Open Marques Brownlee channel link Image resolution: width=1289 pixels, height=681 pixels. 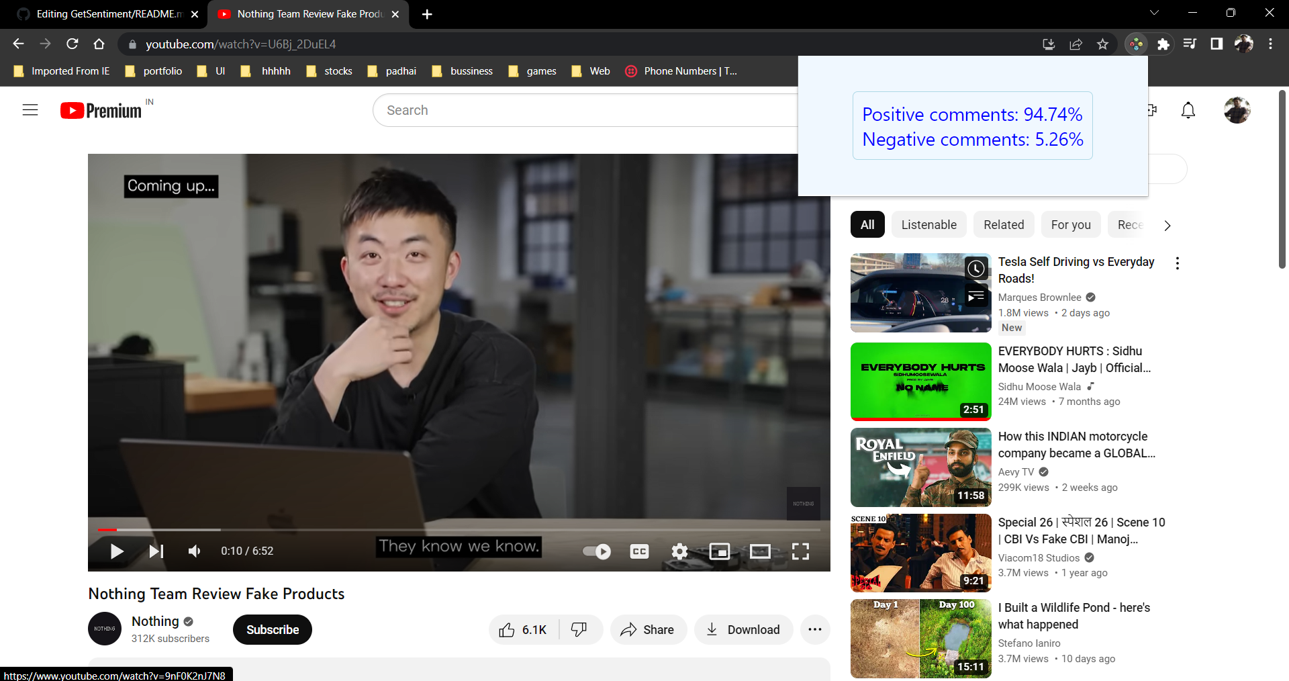(x=1039, y=298)
